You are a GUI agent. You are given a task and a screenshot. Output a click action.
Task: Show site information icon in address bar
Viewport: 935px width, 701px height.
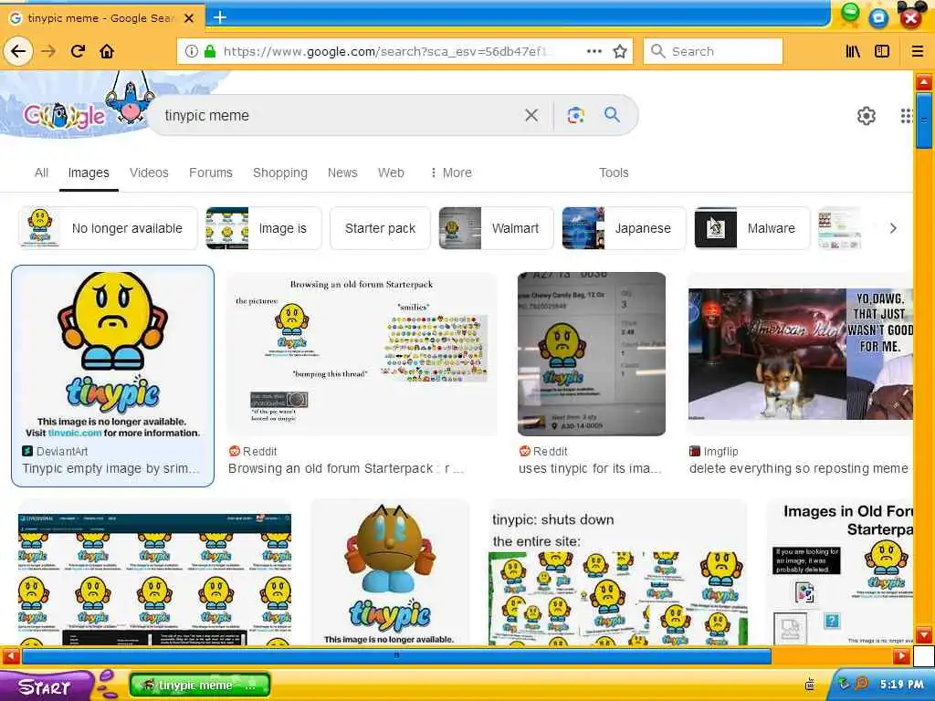click(192, 51)
